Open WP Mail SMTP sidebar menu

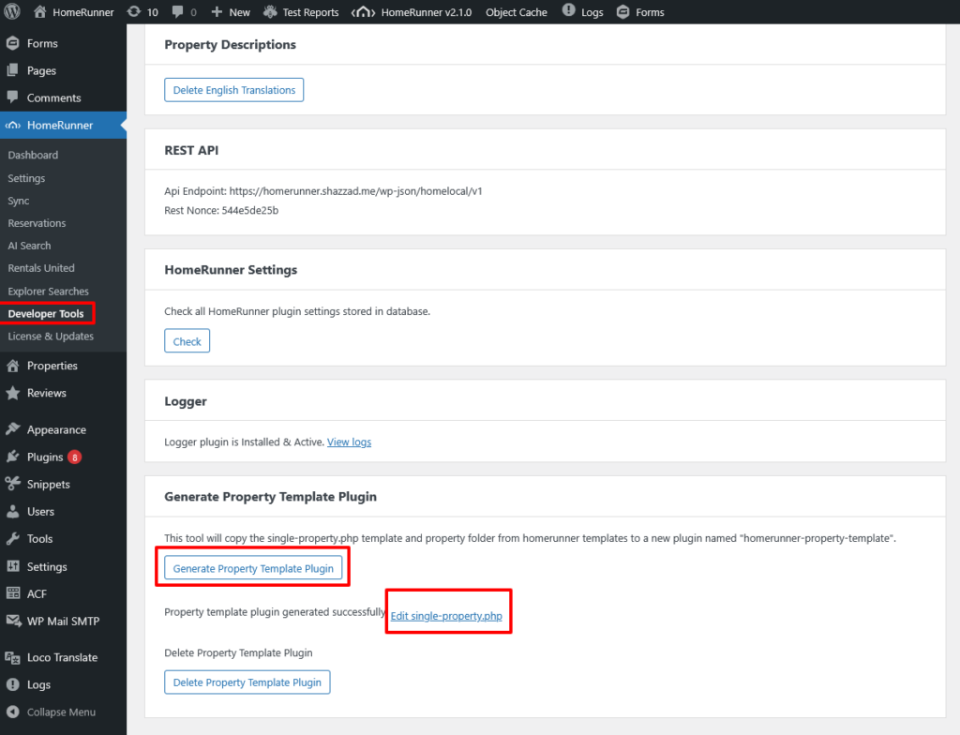pos(62,621)
